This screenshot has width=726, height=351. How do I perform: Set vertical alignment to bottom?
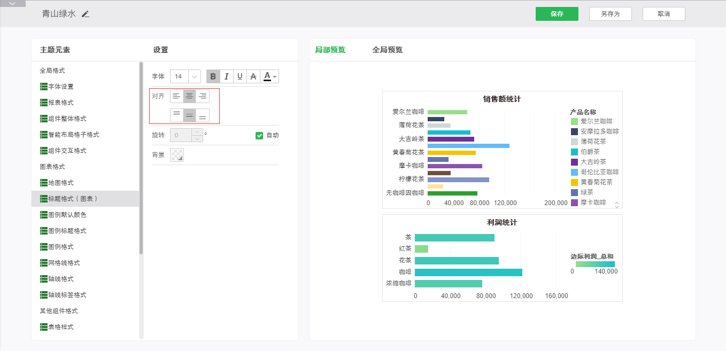203,115
